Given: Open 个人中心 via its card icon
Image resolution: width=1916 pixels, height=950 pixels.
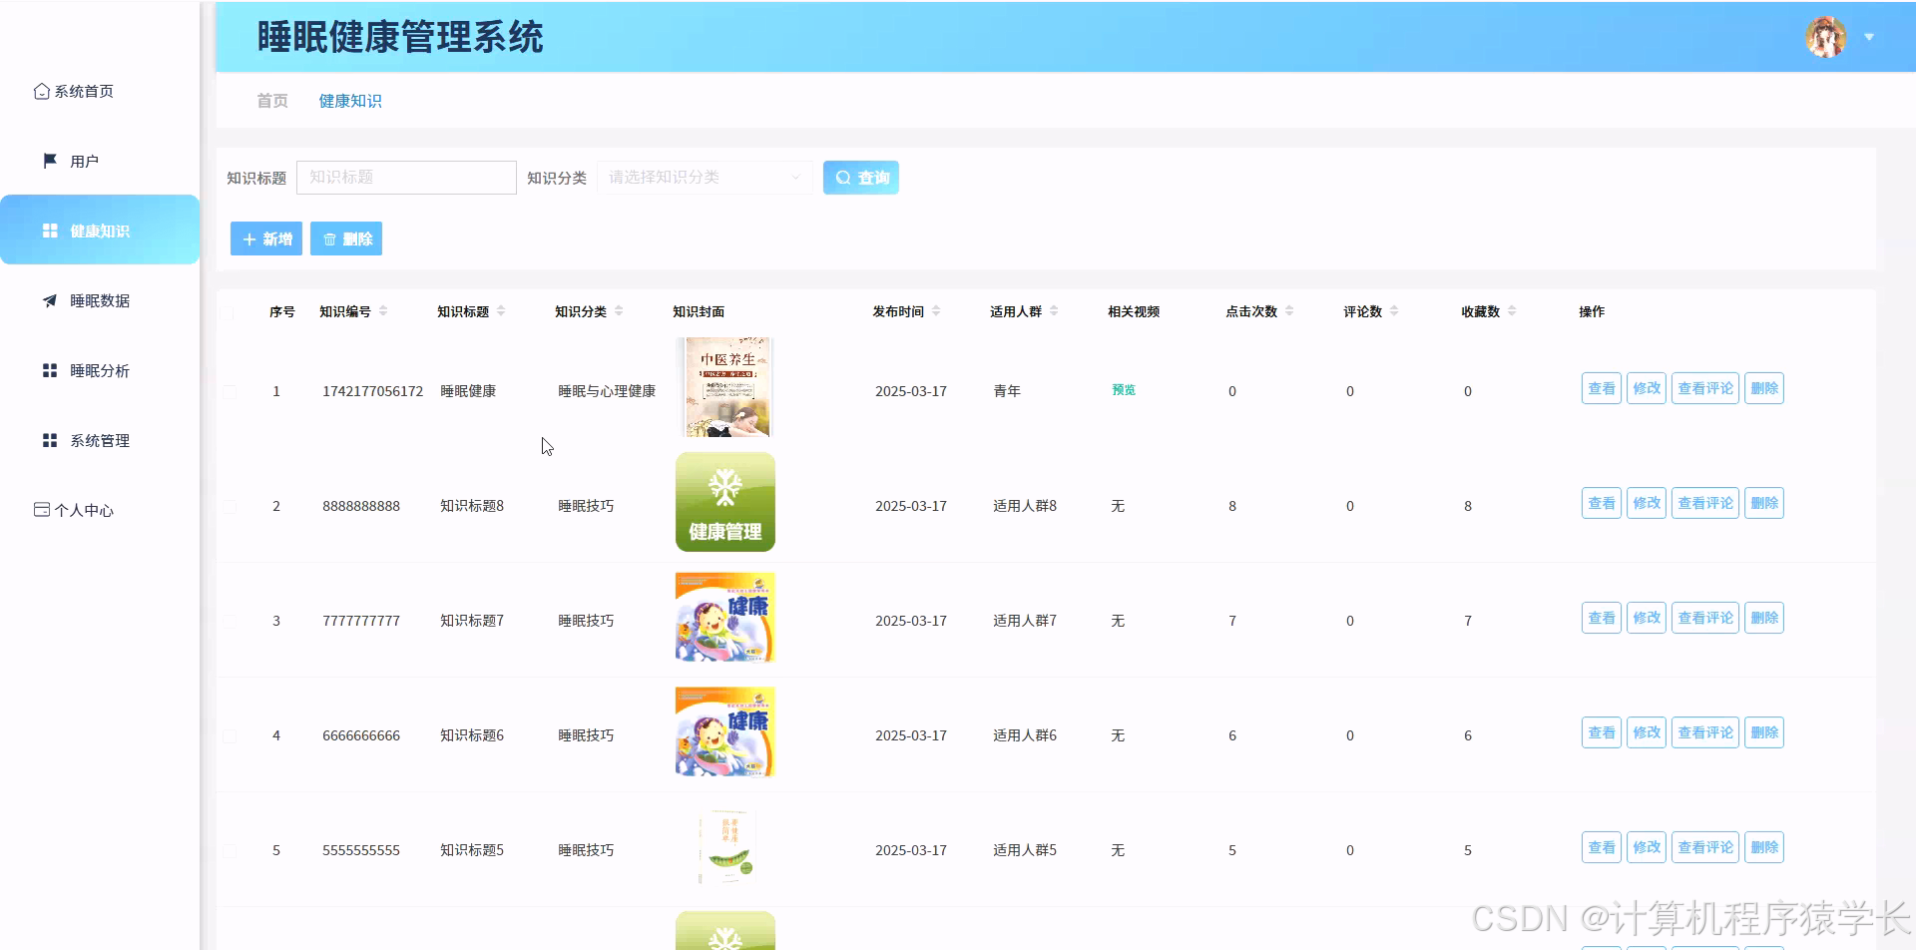Looking at the screenshot, I should pos(41,509).
